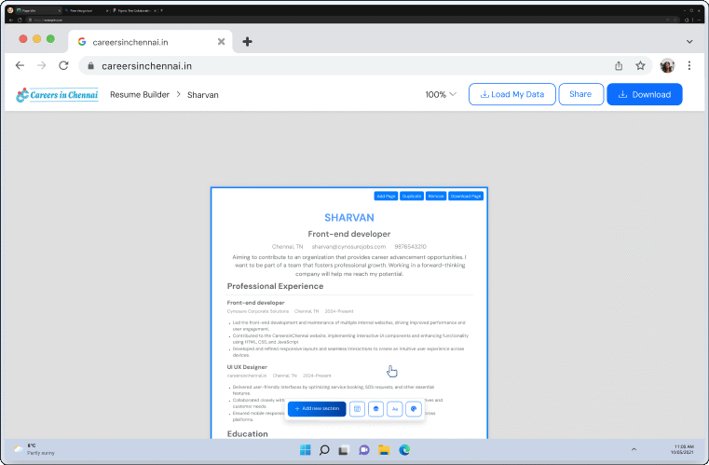Select the careersinchennai.in browser tab
Image resolution: width=709 pixels, height=465 pixels.
[149, 41]
